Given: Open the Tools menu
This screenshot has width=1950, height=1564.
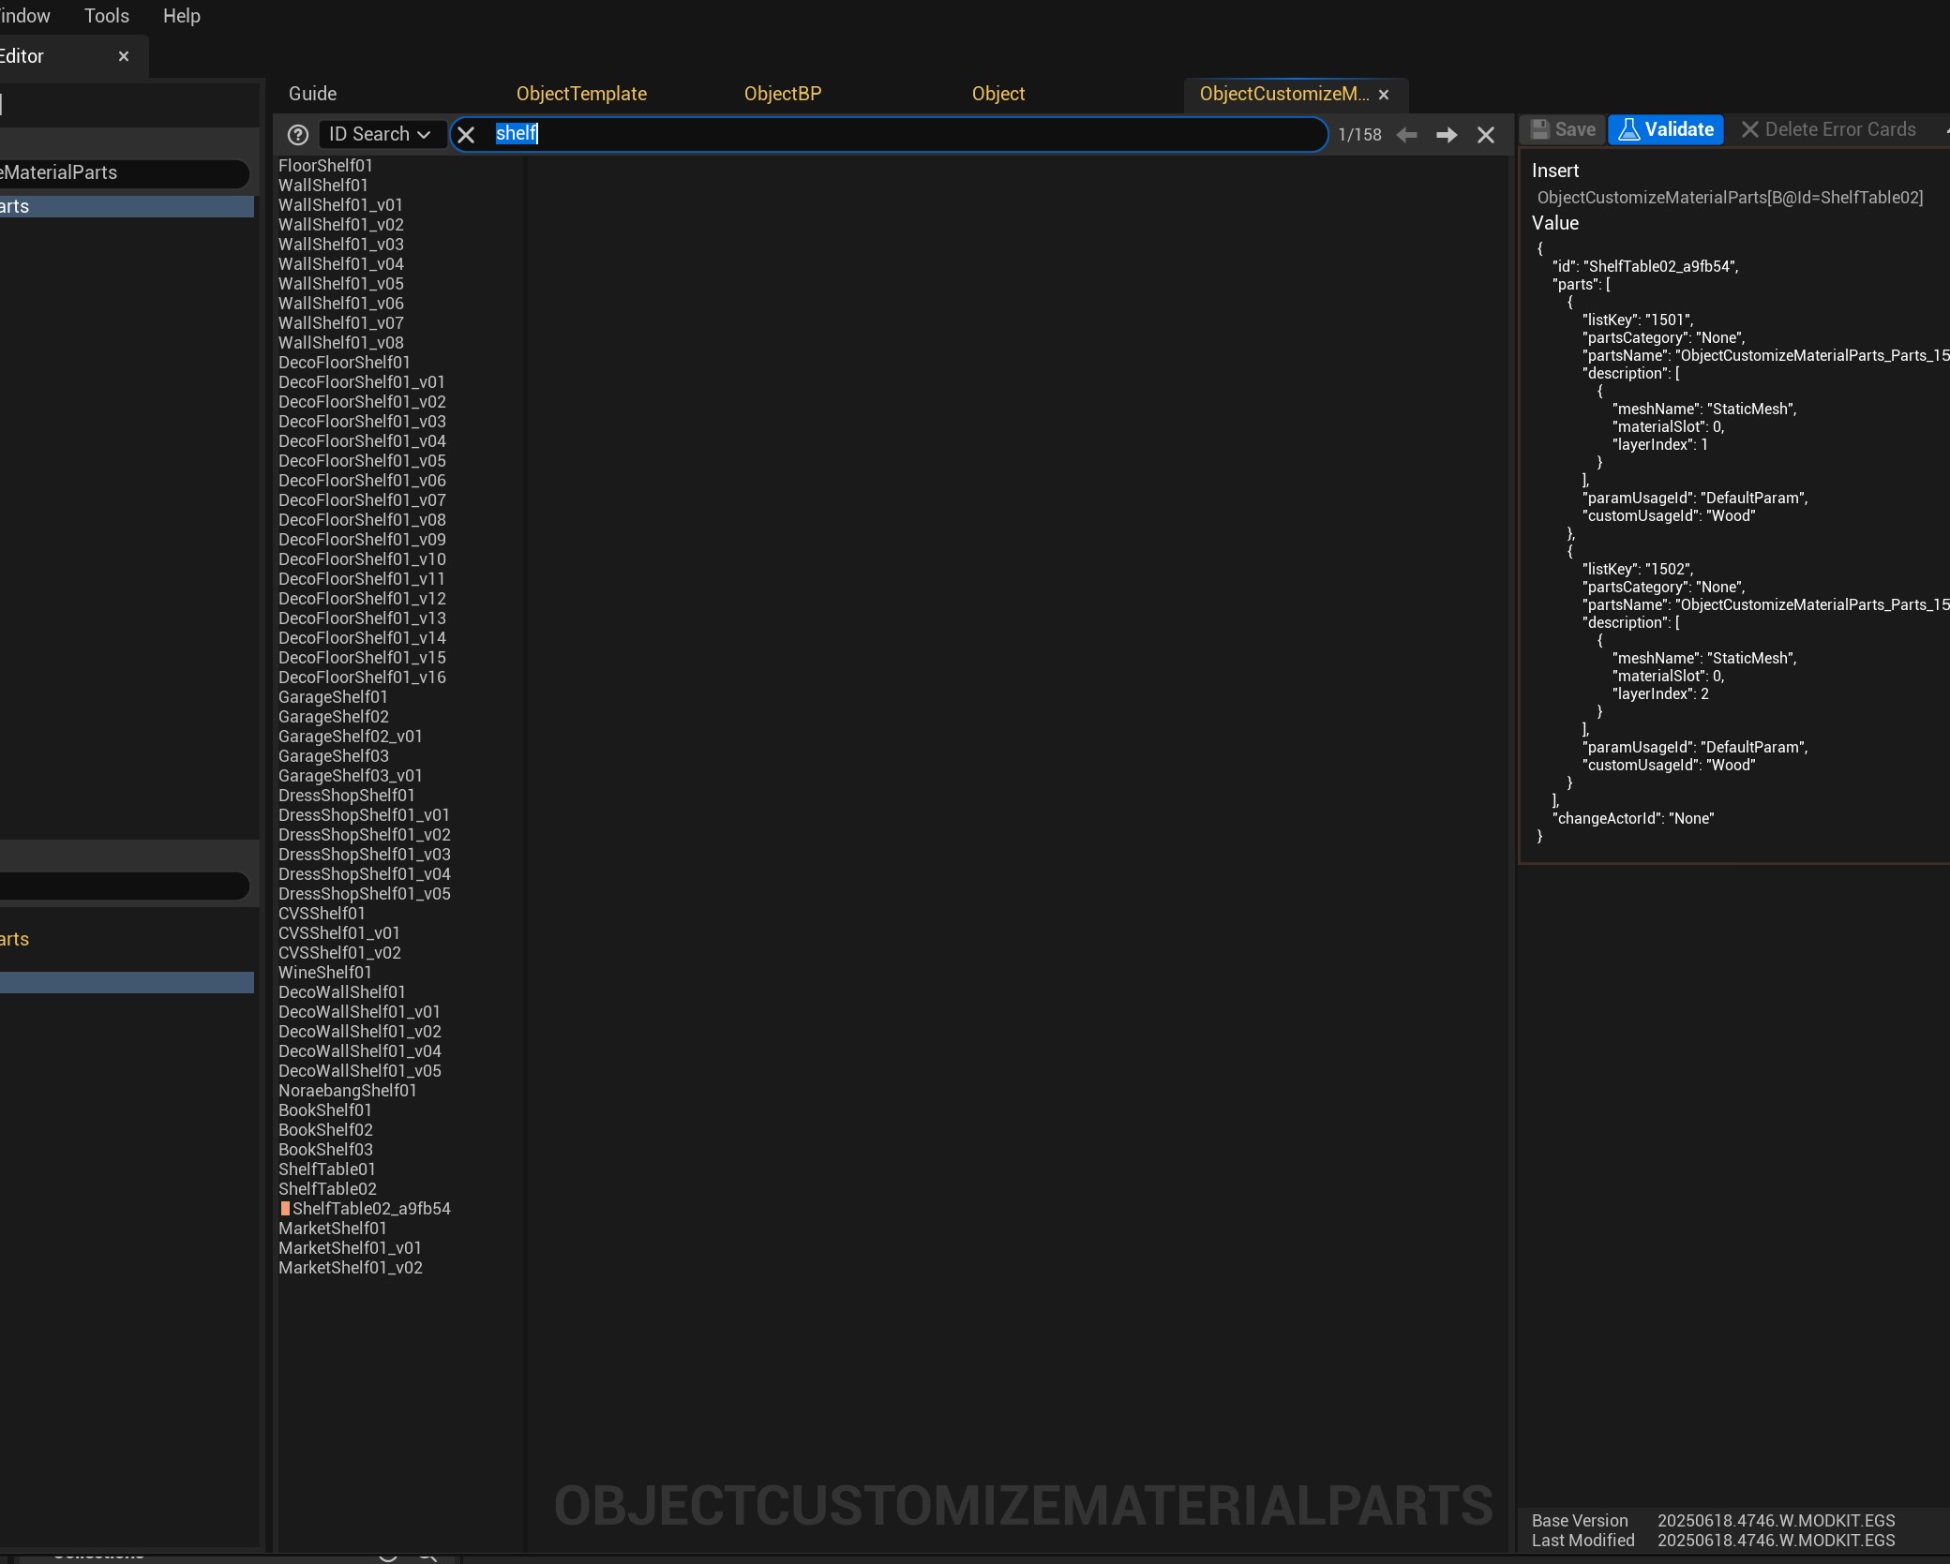Looking at the screenshot, I should tap(107, 16).
